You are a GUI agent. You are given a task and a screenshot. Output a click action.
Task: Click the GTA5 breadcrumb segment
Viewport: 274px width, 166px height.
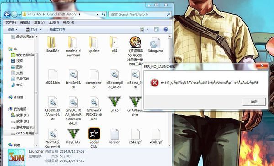tap(37, 14)
